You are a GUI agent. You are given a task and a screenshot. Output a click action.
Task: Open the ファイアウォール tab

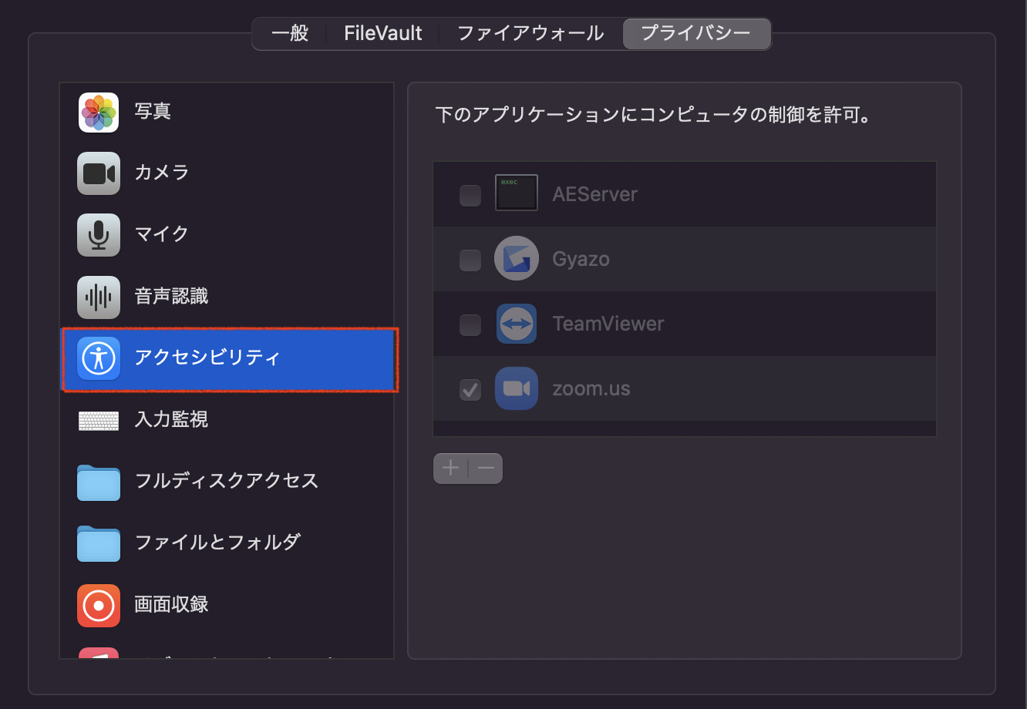530,33
